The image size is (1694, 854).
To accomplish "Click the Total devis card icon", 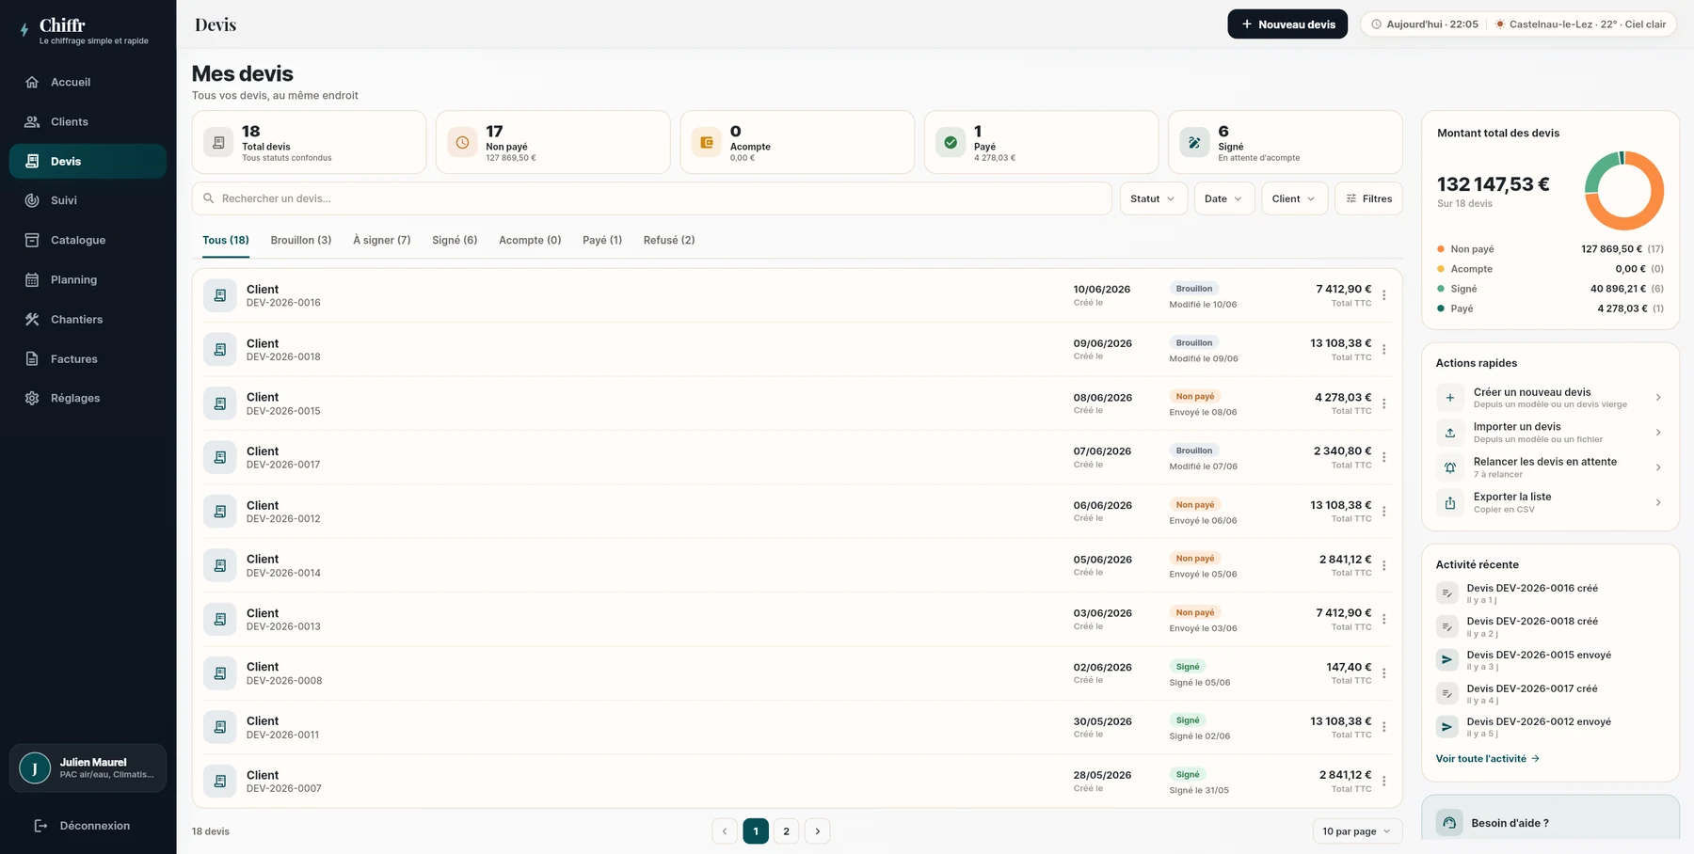I will (x=218, y=142).
